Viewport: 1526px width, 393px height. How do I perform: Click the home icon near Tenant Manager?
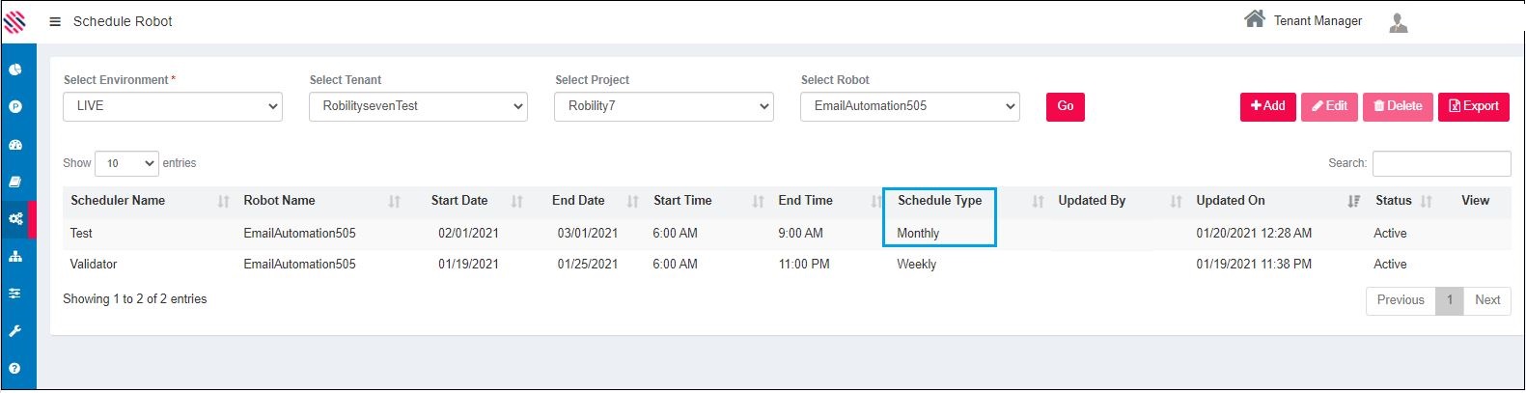(x=1254, y=19)
